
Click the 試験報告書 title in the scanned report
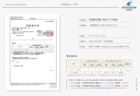[32, 25]
